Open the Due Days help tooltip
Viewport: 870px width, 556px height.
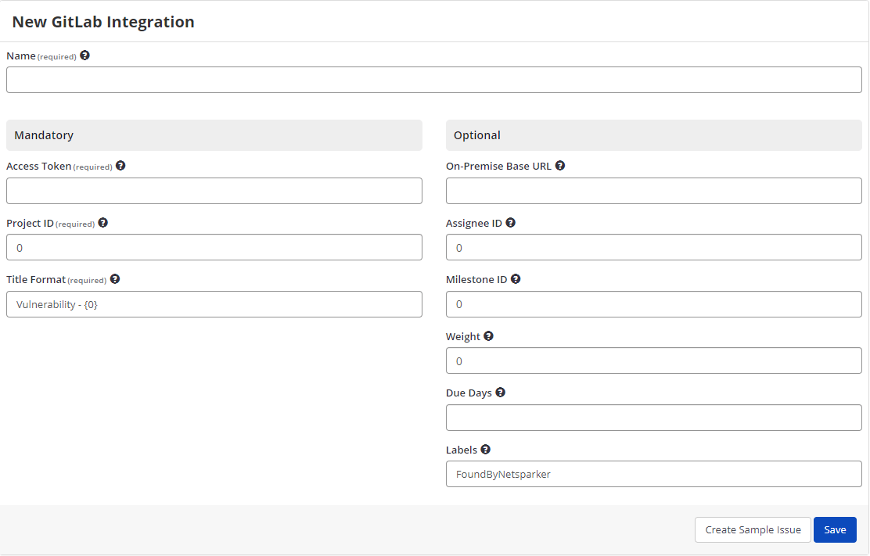[x=500, y=392]
